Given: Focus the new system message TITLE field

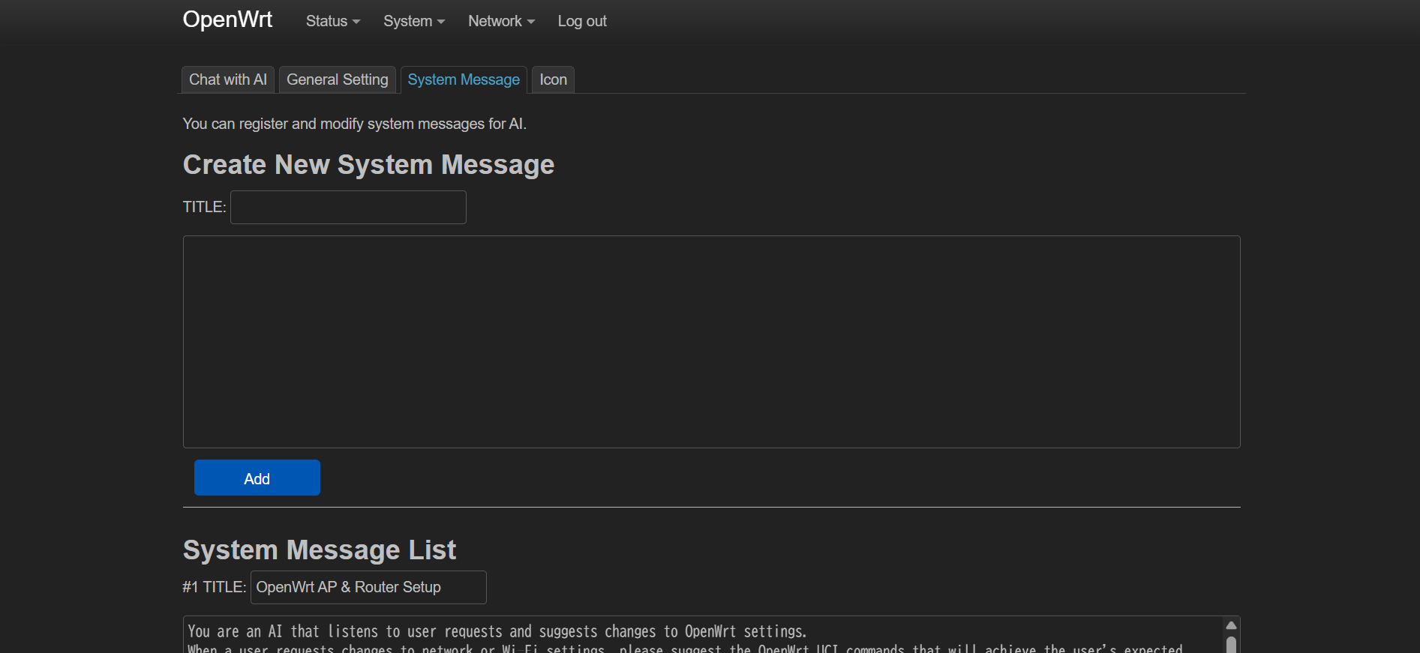Looking at the screenshot, I should [x=348, y=207].
